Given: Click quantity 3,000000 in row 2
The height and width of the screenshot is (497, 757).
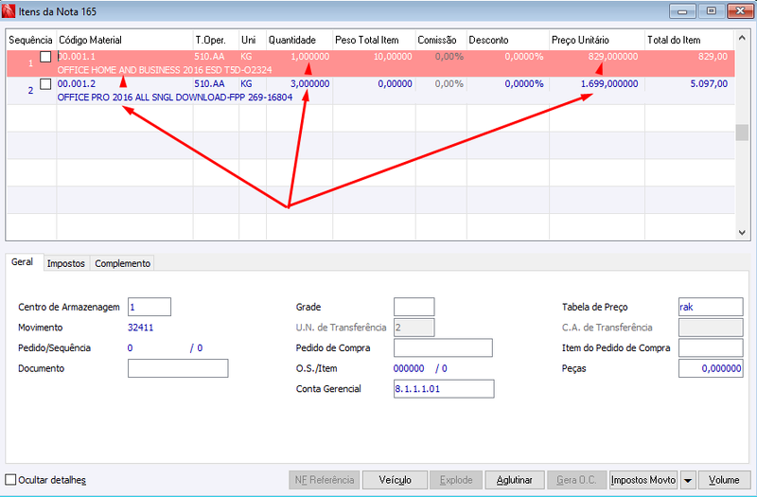Looking at the screenshot, I should pos(310,84).
